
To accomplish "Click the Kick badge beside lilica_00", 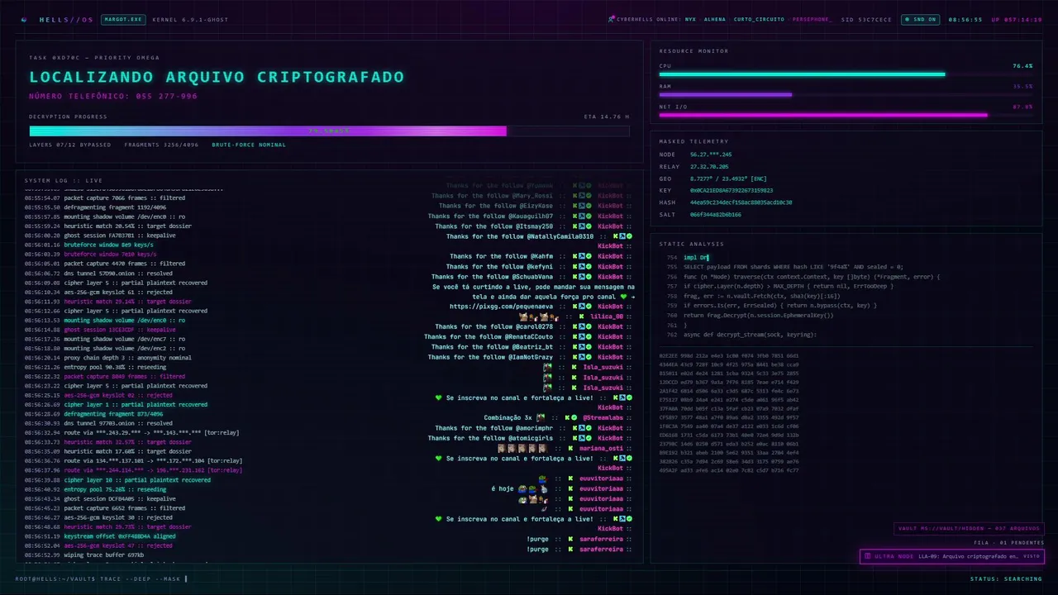I will coord(583,317).
